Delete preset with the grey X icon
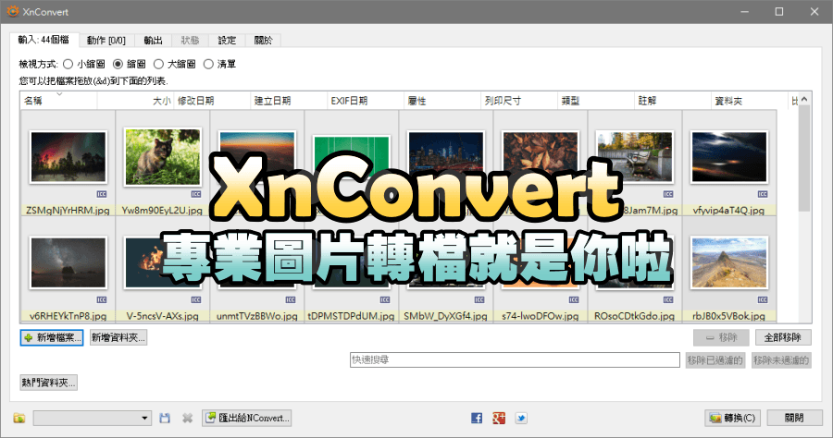Image resolution: width=833 pixels, height=438 pixels. [187, 418]
